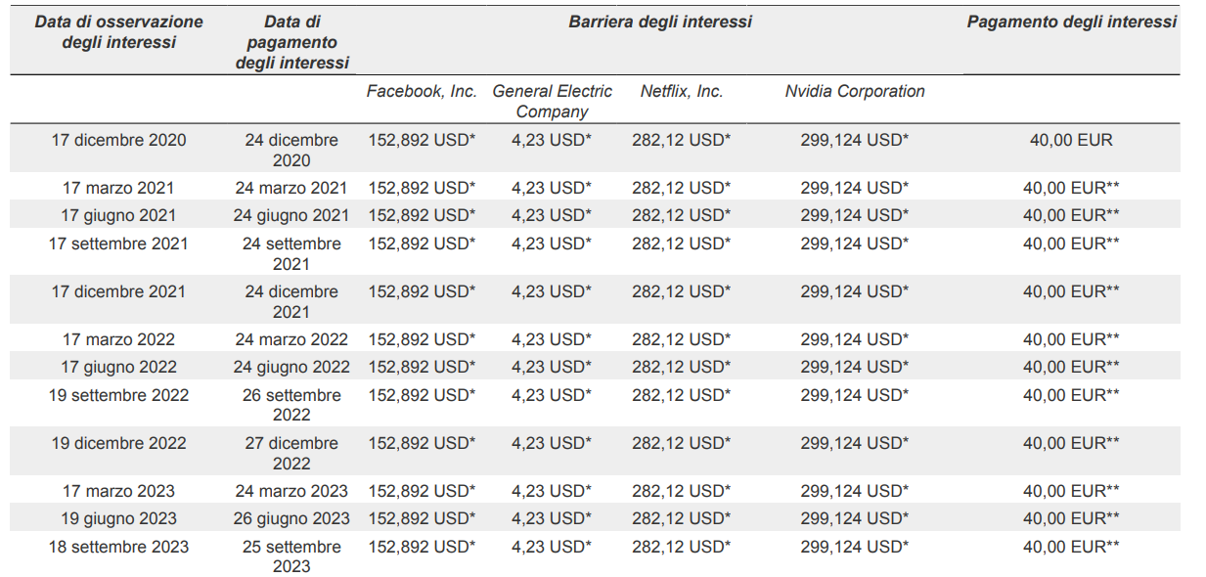
Task: Click the '24 giugno 2022' payment date
Action: (x=291, y=367)
